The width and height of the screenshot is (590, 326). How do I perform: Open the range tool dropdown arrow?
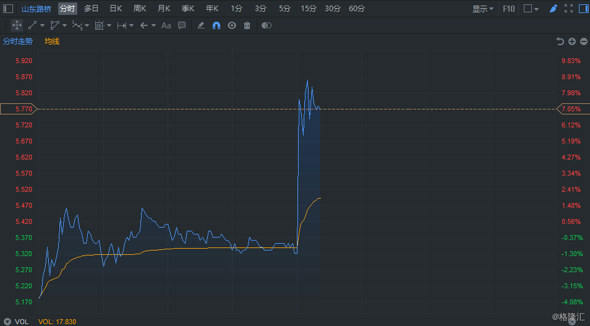point(131,25)
